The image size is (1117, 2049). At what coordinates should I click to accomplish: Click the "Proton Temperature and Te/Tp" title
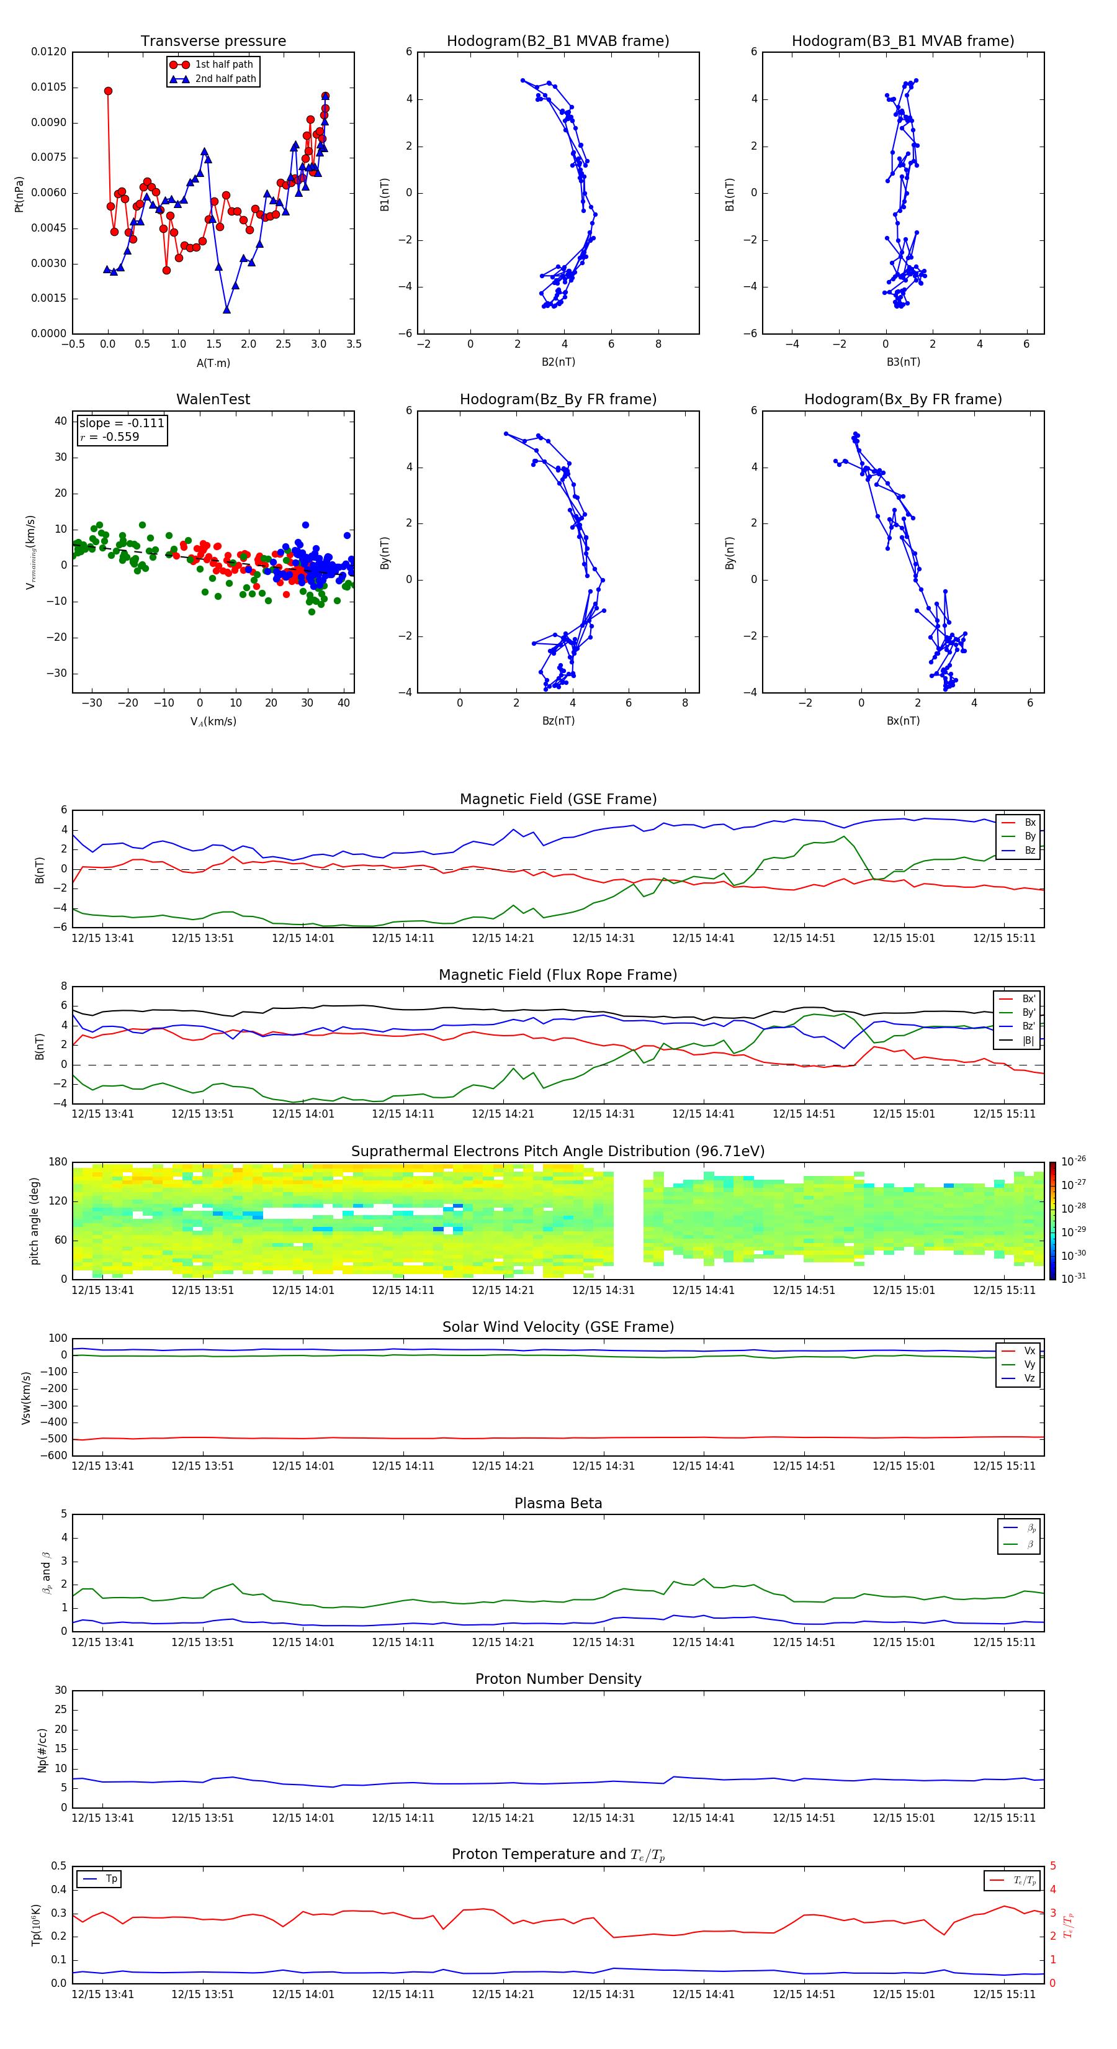558,1855
